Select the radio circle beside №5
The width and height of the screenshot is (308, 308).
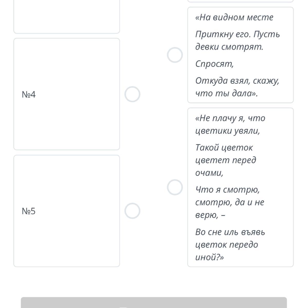pos(132,211)
